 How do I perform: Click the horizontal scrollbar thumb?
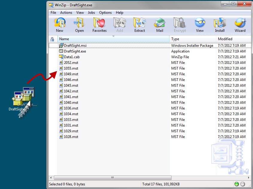tap(113, 178)
